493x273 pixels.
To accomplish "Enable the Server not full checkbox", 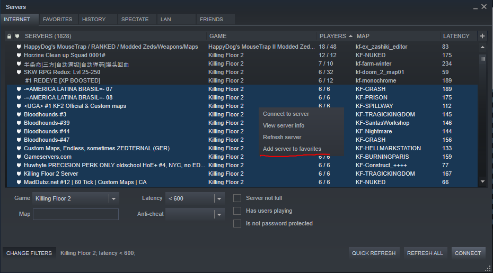I will (237, 198).
